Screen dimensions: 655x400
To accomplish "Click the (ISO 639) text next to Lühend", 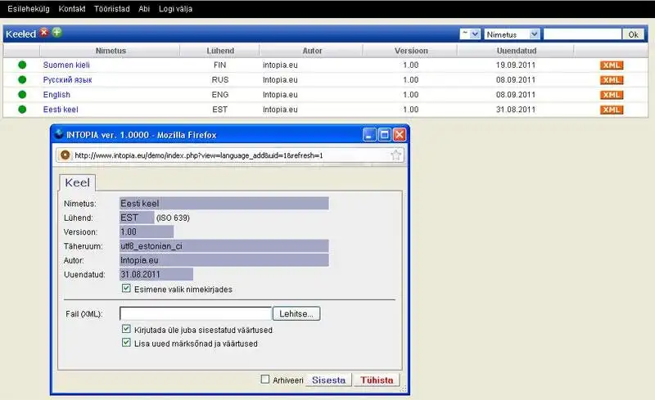I will click(173, 218).
